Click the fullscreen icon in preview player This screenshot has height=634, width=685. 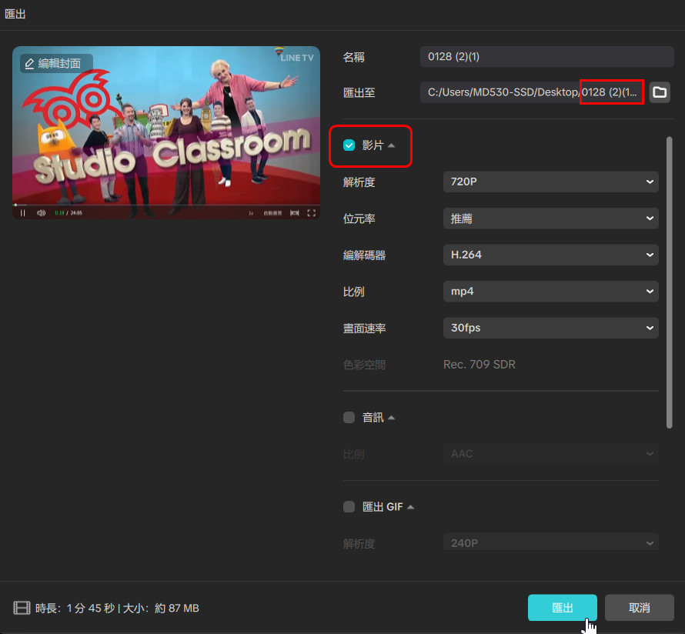(x=312, y=213)
